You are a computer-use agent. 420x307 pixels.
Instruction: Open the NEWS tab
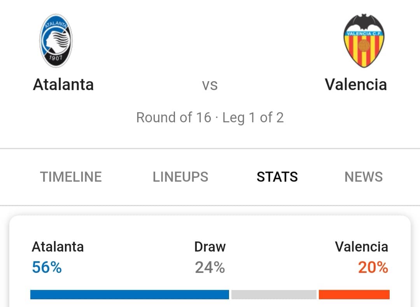[x=364, y=177]
